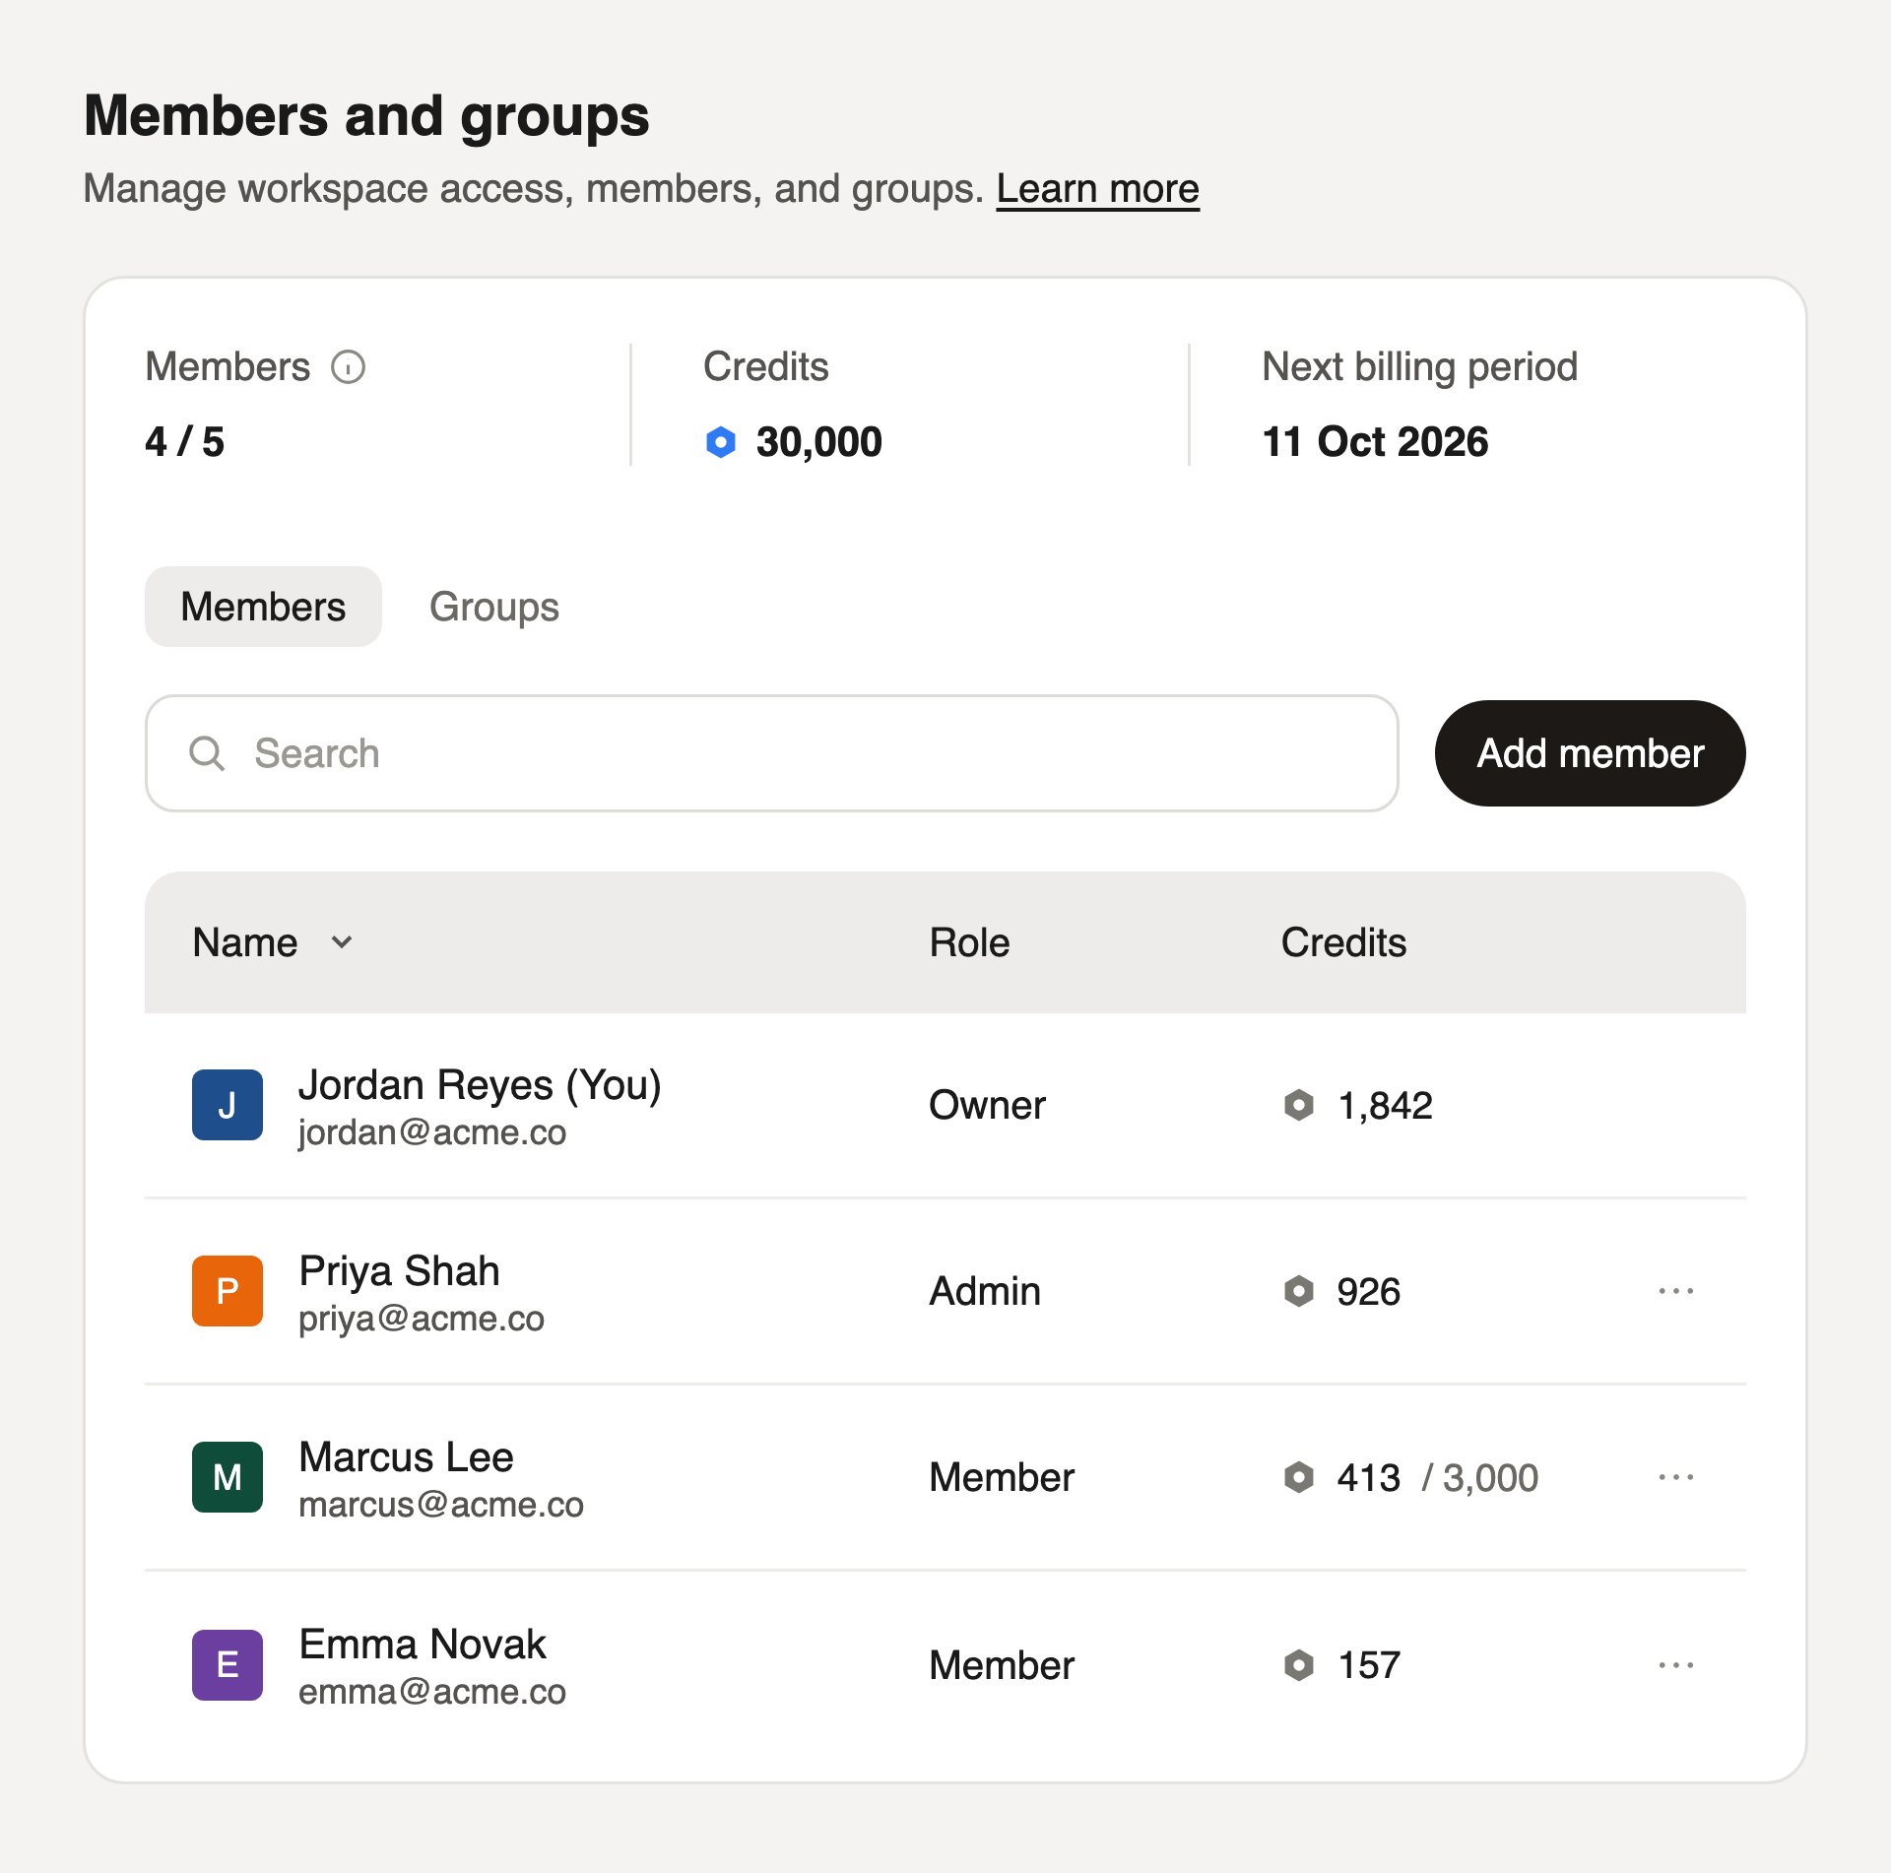
Task: Click Priya Shah's P avatar
Action: (x=228, y=1291)
